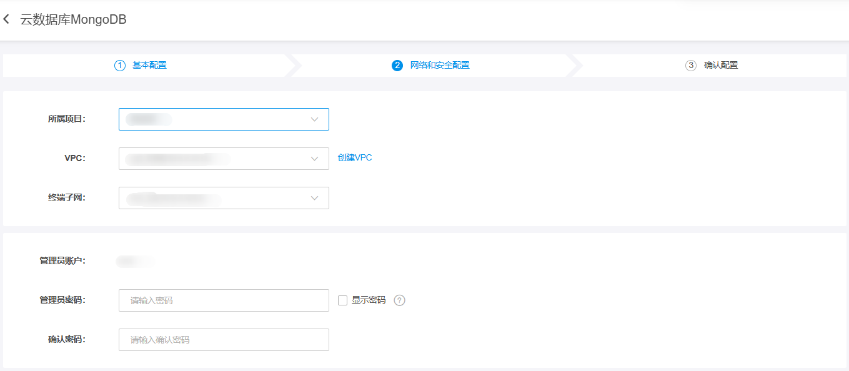Open the 所属项目 dropdown
This screenshot has width=849, height=371.
pos(224,119)
